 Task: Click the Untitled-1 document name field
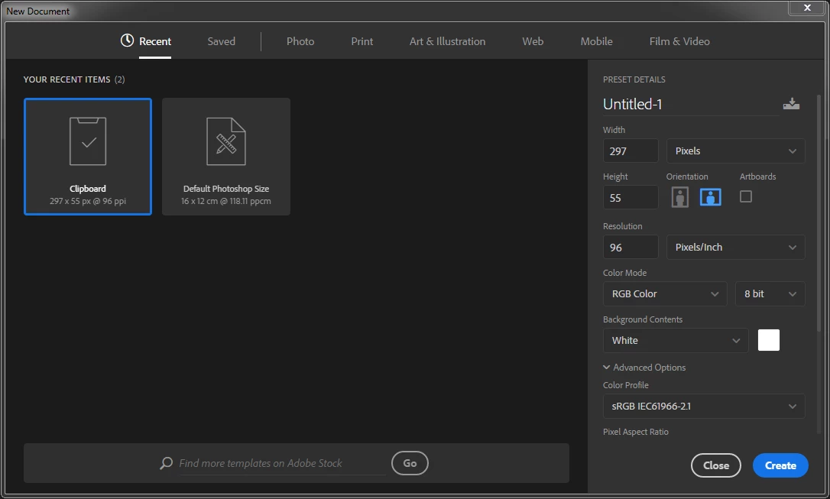pos(690,104)
